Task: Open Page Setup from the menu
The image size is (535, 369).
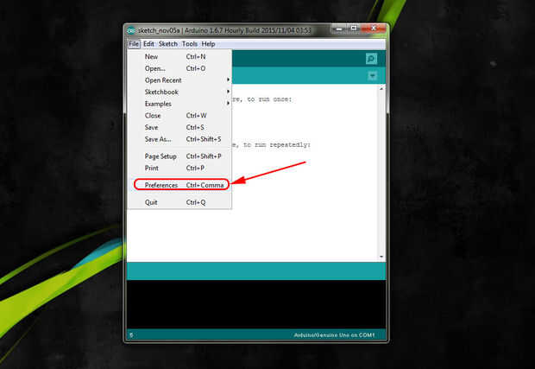Action: coord(179,156)
